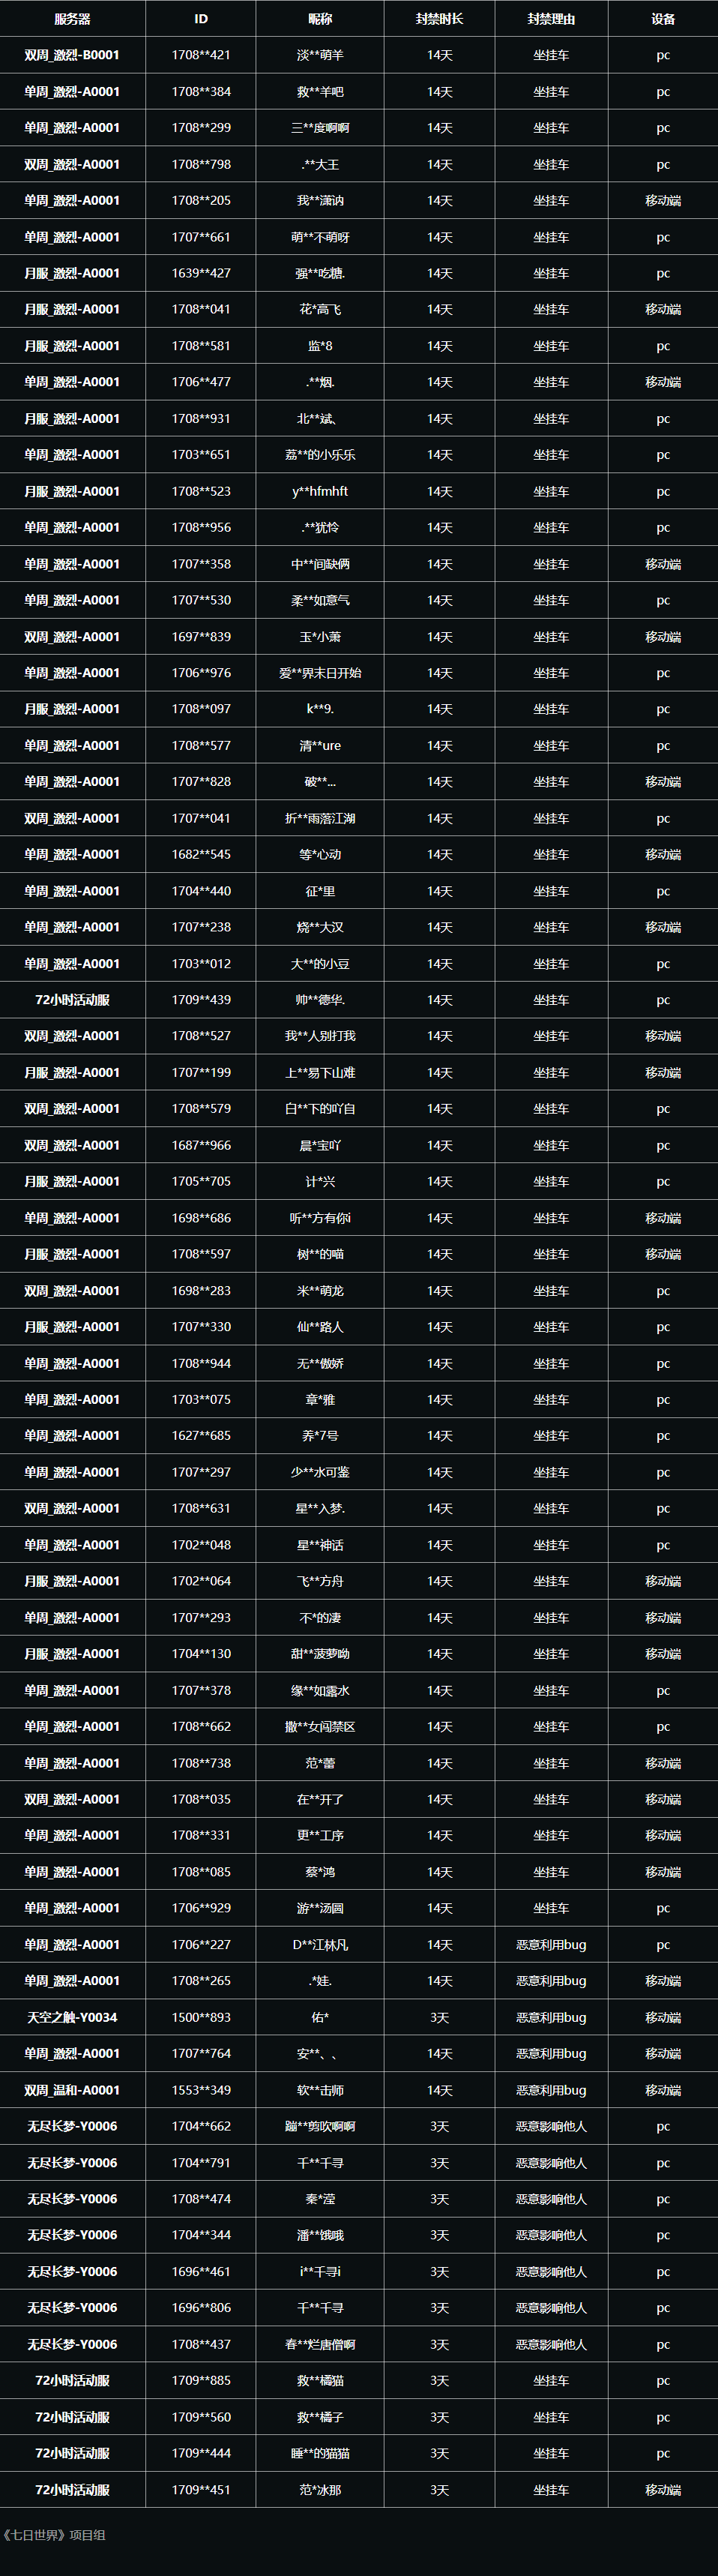The width and height of the screenshot is (718, 2576).
Task: Click the 《七日世界》项目组 footer text
Action: point(54,2535)
